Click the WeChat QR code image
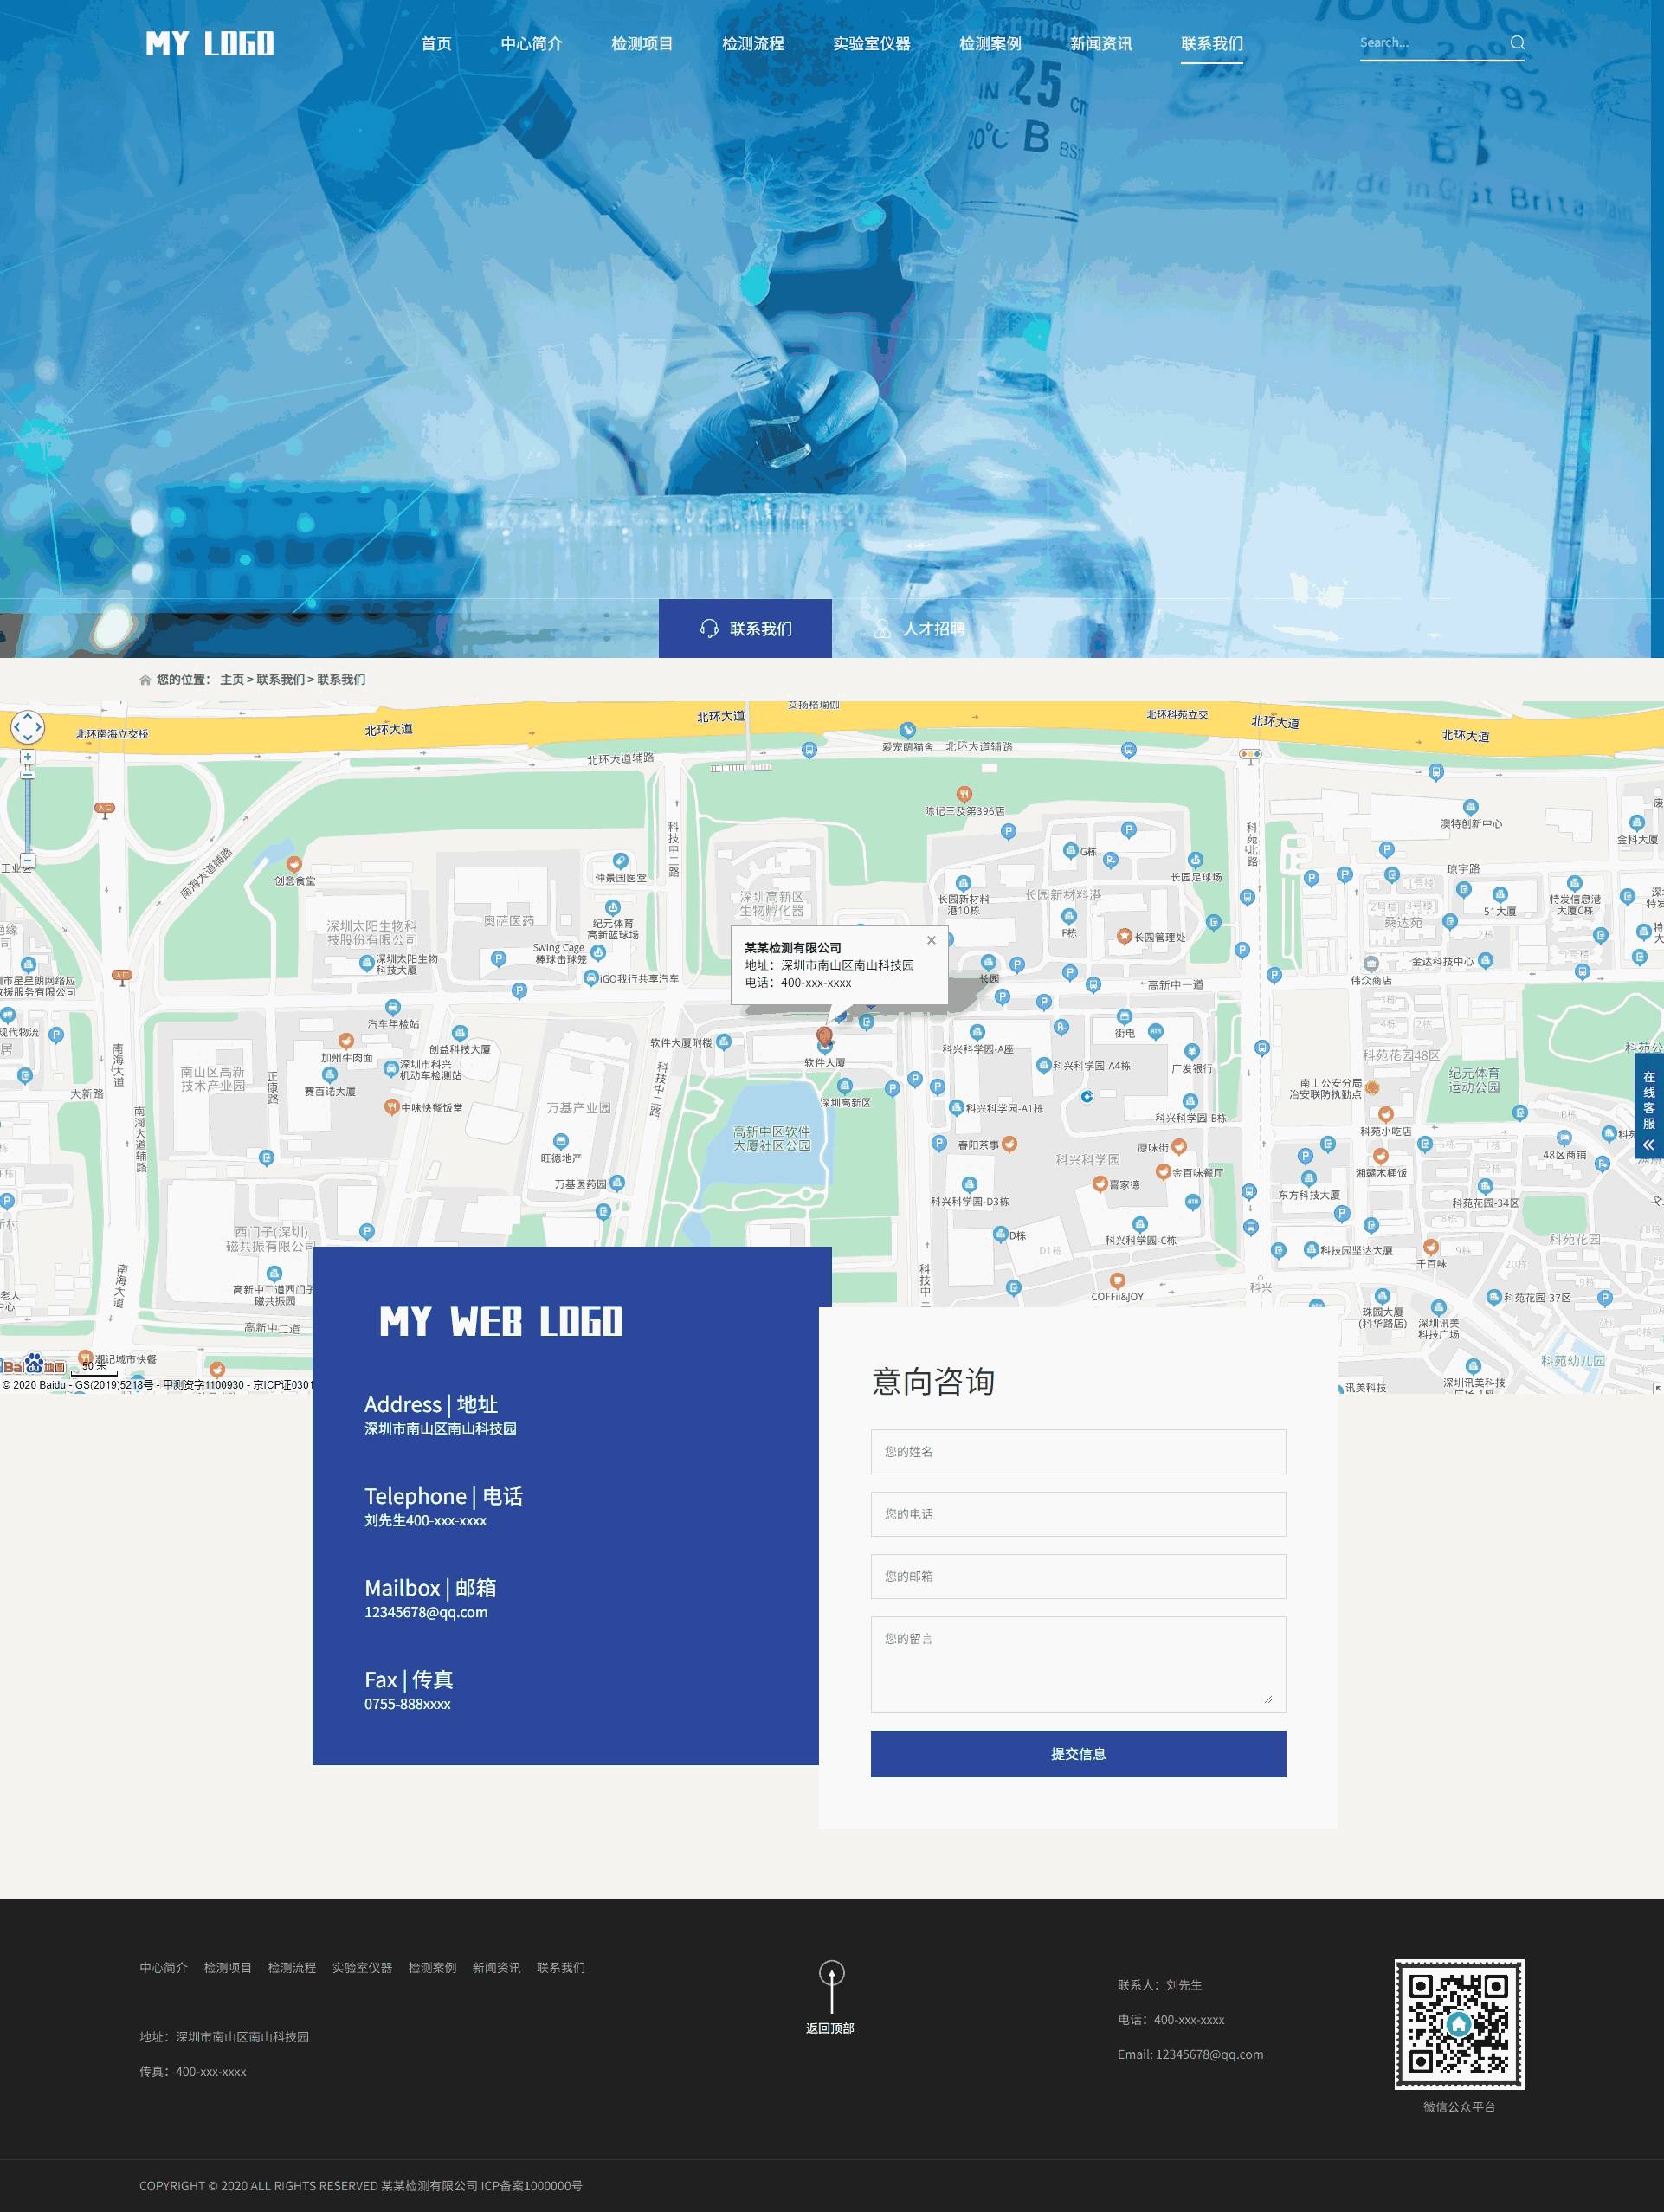This screenshot has width=1664, height=2212. [x=1458, y=2024]
